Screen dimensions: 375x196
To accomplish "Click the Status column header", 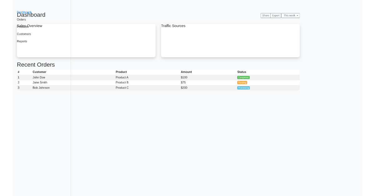I will [x=242, y=72].
